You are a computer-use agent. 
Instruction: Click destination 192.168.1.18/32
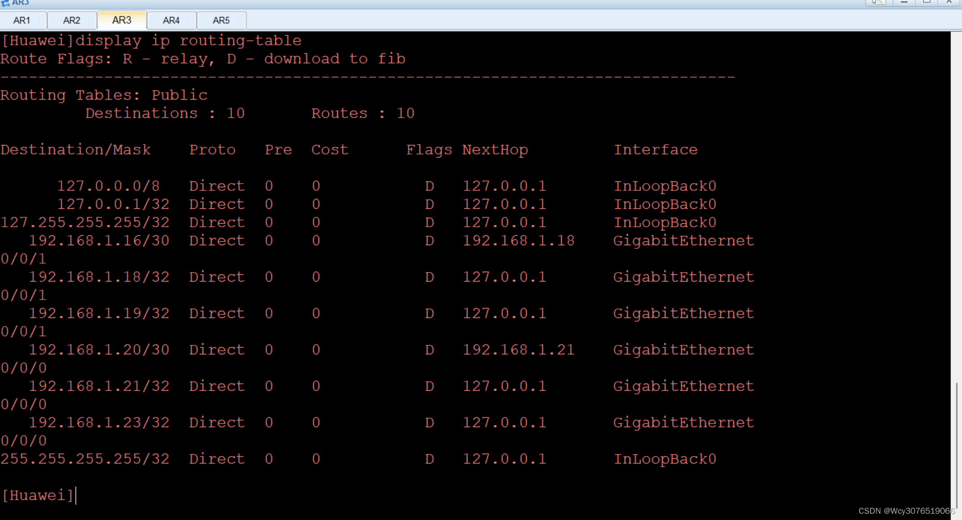point(99,277)
